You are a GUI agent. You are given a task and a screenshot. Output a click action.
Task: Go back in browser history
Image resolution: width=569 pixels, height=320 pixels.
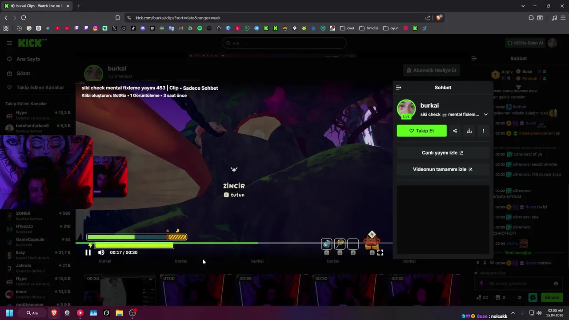(6, 18)
